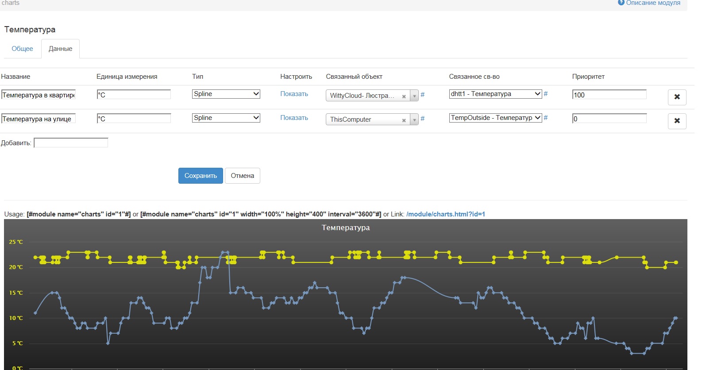Click the # link next to ThisComputer object
The image size is (702, 370).
coord(422,119)
